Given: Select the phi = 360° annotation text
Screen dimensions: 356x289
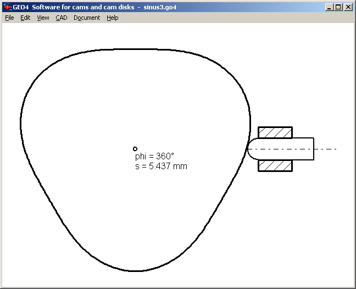Looking at the screenshot, I should coord(154,157).
